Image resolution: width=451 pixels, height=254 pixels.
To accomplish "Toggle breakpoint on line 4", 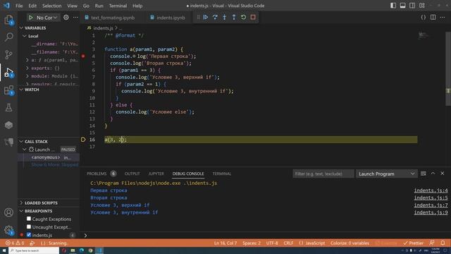I will (83, 56).
